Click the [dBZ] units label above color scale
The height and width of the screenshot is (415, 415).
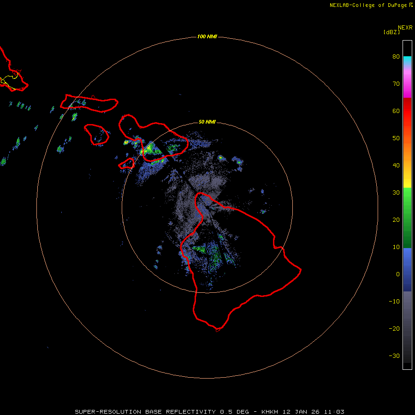tap(391, 32)
